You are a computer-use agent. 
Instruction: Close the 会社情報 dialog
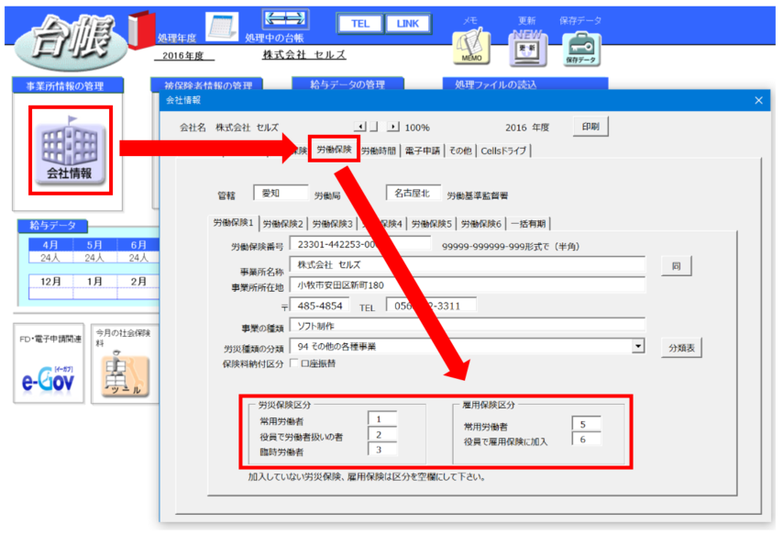tap(758, 101)
